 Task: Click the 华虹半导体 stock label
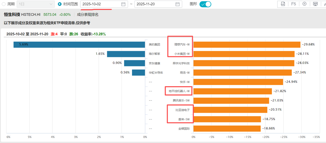click(x=156, y=72)
